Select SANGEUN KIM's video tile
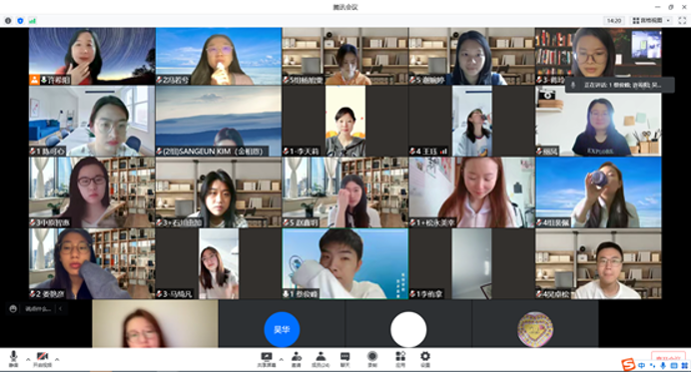This screenshot has width=692, height=374. click(219, 122)
